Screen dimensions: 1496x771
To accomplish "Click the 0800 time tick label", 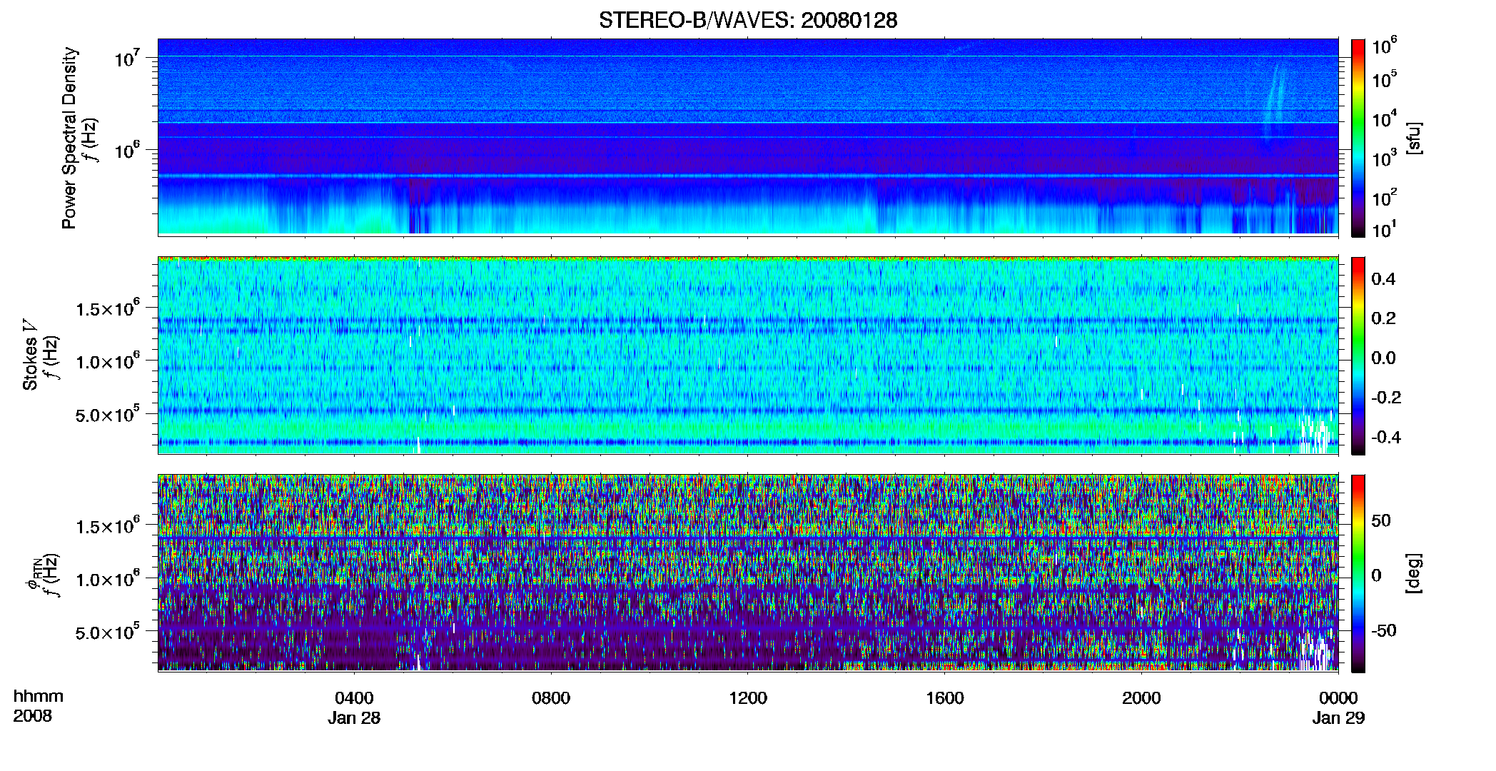I will [x=551, y=698].
